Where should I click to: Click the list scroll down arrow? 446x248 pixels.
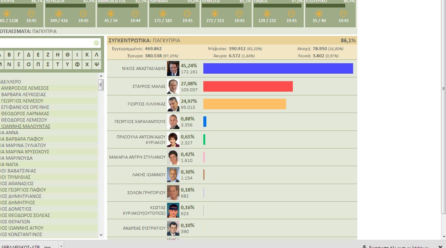pos(101,235)
